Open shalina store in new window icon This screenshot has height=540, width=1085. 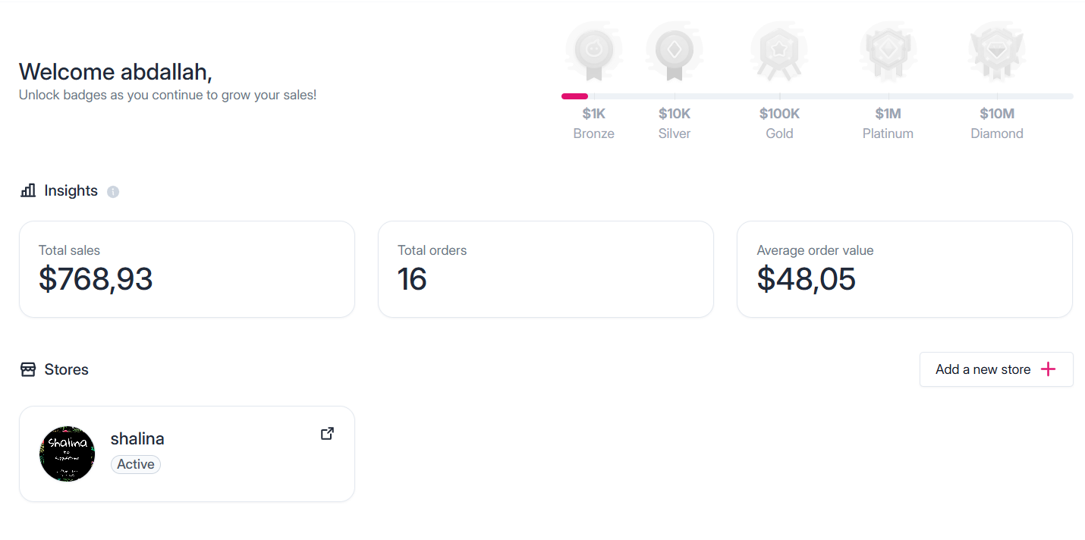(327, 434)
